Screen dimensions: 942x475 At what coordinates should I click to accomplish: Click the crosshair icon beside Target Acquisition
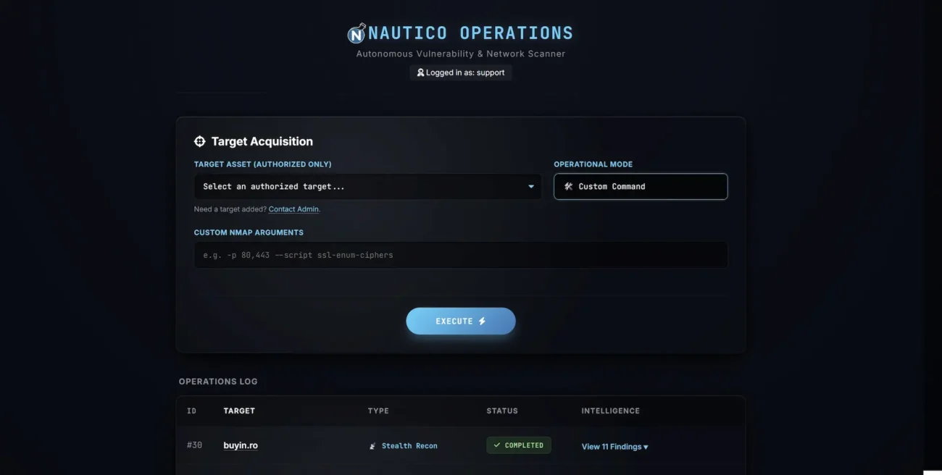(200, 141)
